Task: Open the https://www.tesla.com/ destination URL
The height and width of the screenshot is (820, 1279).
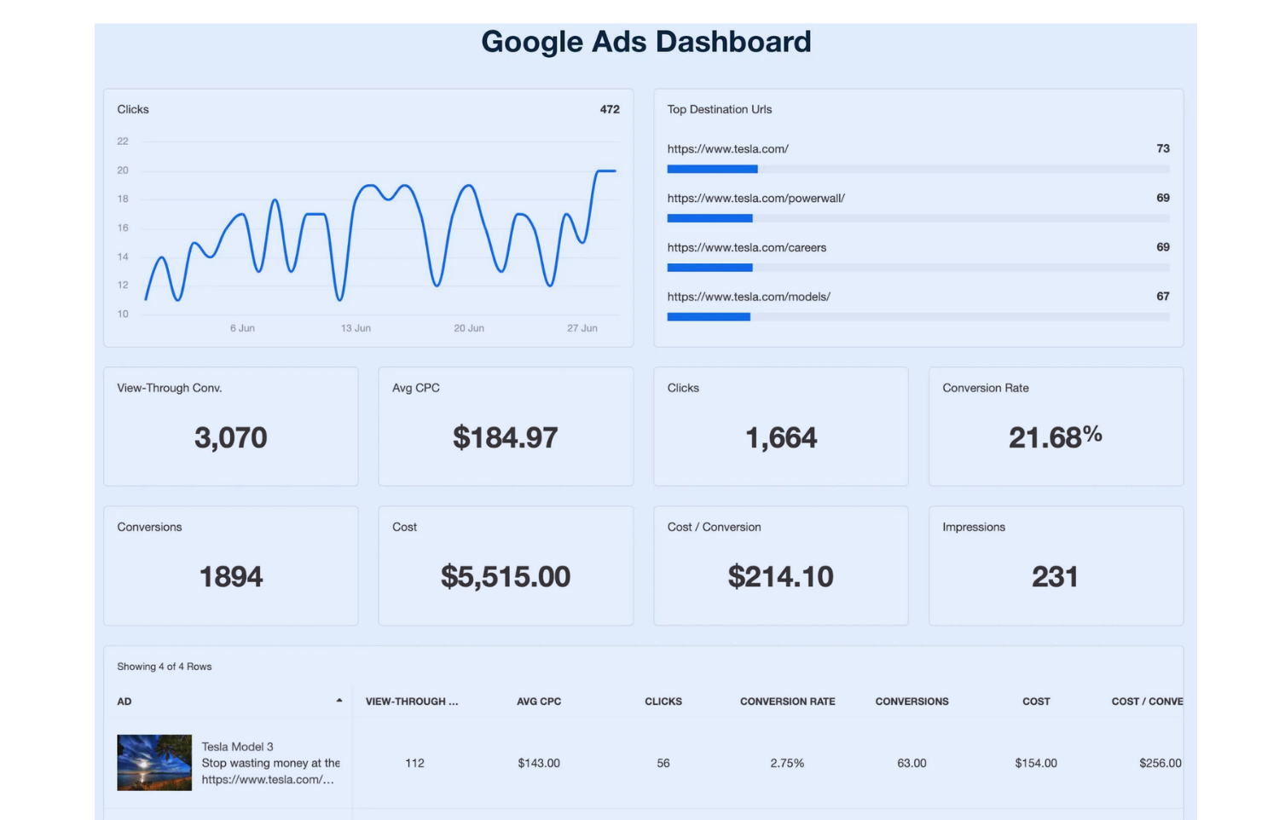Action: 727,149
